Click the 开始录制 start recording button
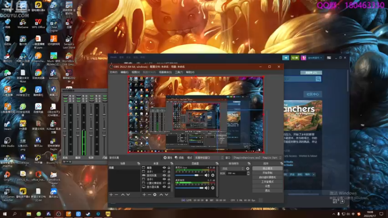The image size is (388, 218). (x=267, y=173)
